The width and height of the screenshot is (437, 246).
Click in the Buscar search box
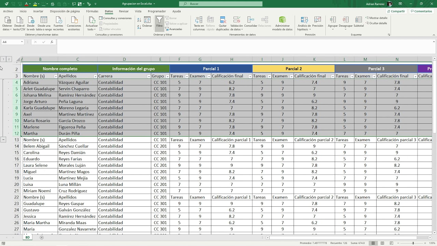point(221,4)
